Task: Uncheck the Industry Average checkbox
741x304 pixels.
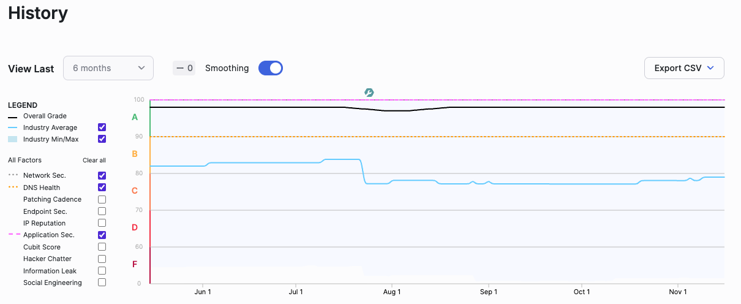Action: pyautogui.click(x=102, y=127)
